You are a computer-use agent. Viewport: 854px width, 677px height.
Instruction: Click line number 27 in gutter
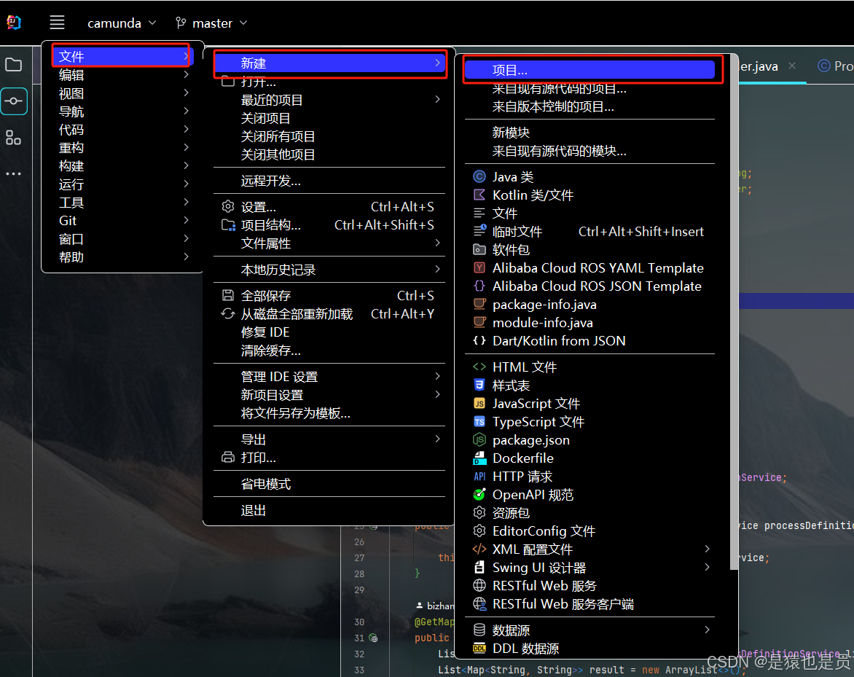[359, 557]
